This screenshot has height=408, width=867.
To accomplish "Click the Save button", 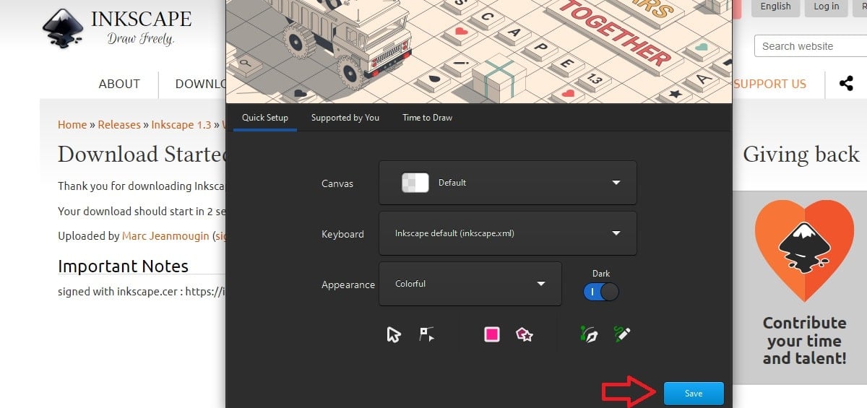I will point(694,394).
